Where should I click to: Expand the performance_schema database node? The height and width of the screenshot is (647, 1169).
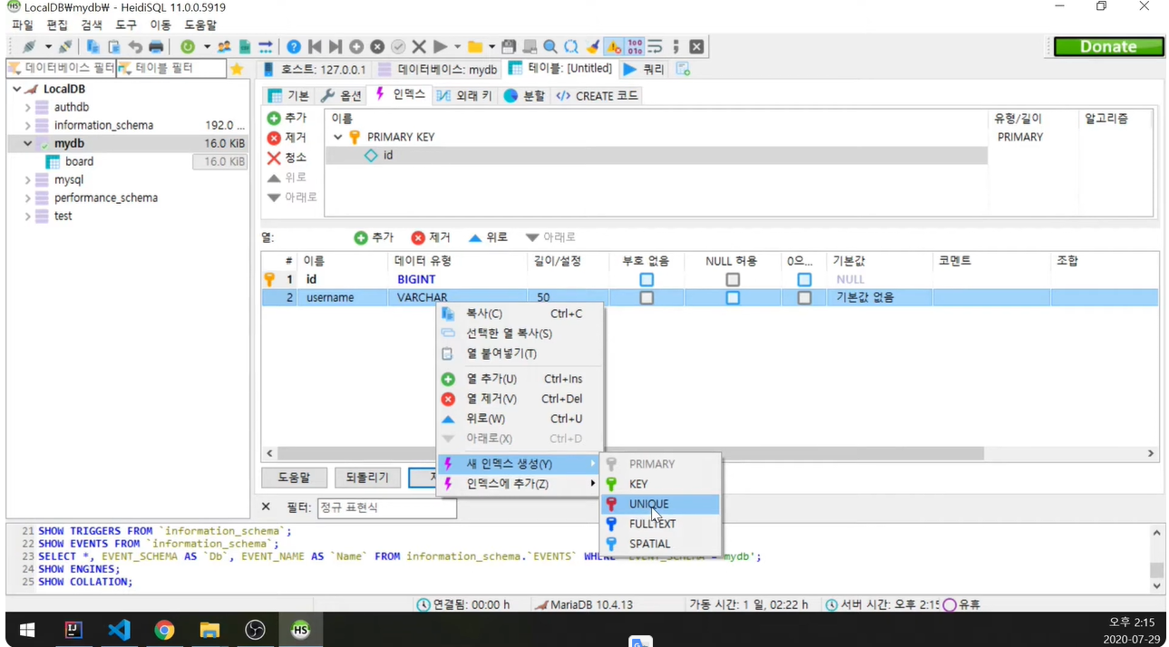[28, 198]
